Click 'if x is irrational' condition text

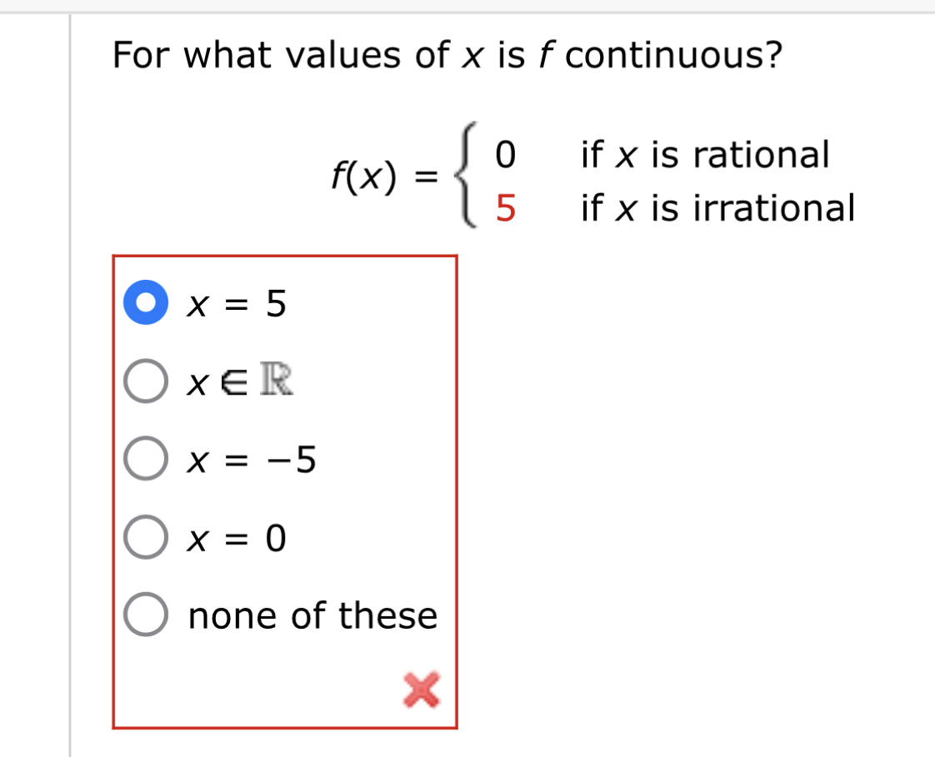(717, 208)
